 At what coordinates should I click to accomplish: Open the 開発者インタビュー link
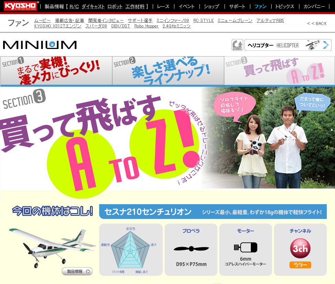pos(106,21)
